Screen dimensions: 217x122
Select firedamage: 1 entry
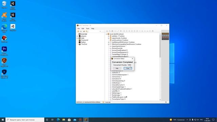117,95
